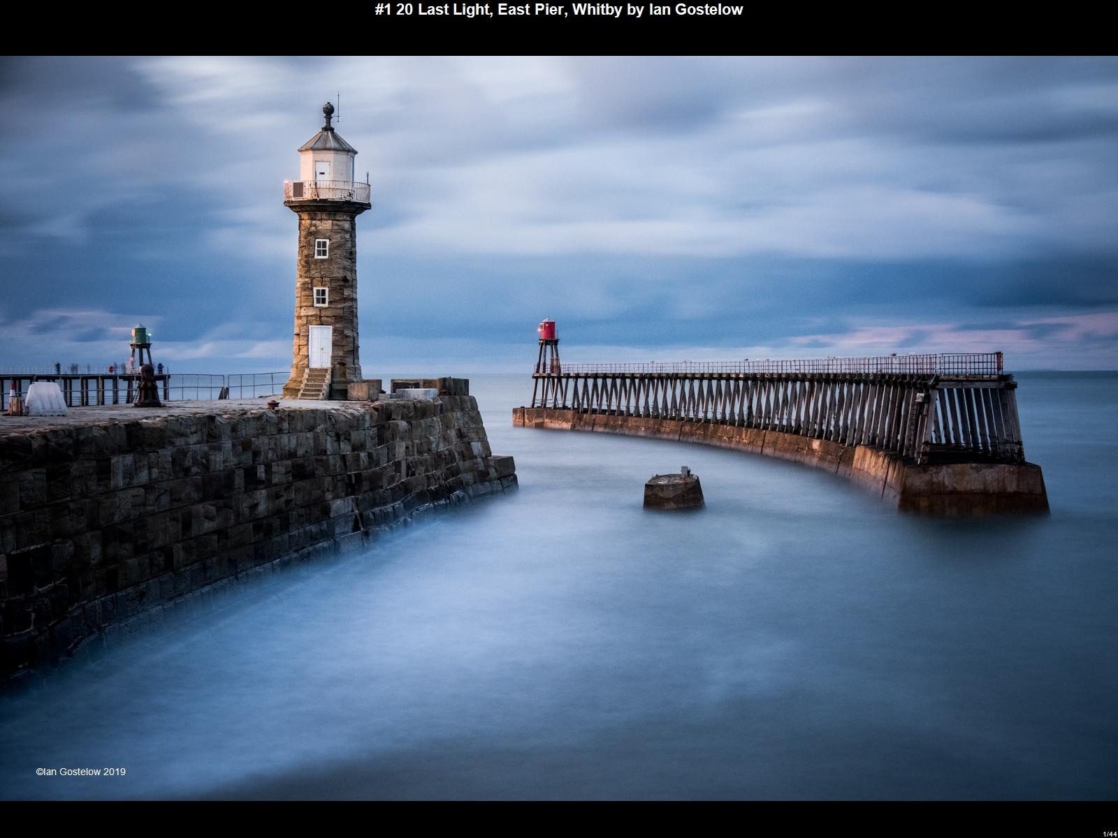Click the white door of the stone lighthouse
Image resolution: width=1118 pixels, height=838 pixels.
click(x=320, y=346)
